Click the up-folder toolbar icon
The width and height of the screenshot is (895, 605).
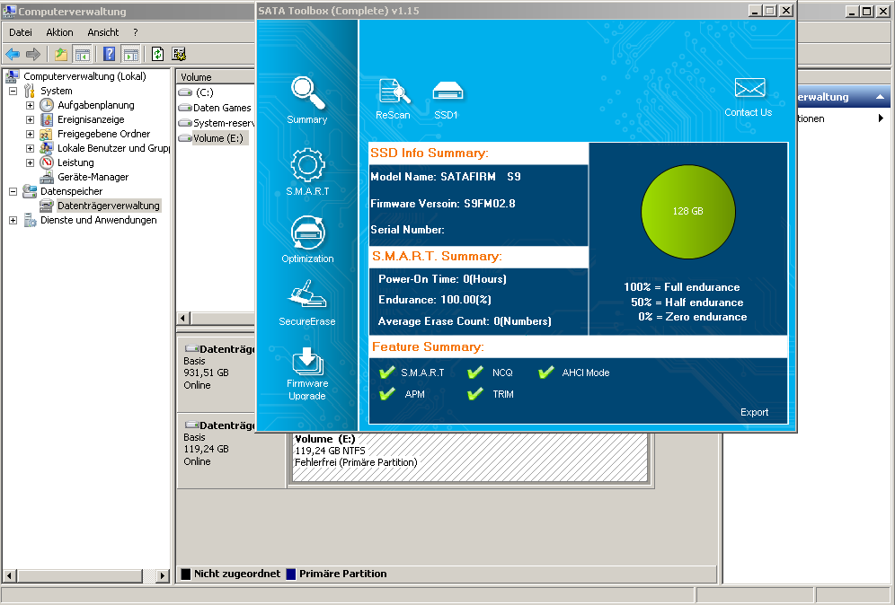(60, 54)
